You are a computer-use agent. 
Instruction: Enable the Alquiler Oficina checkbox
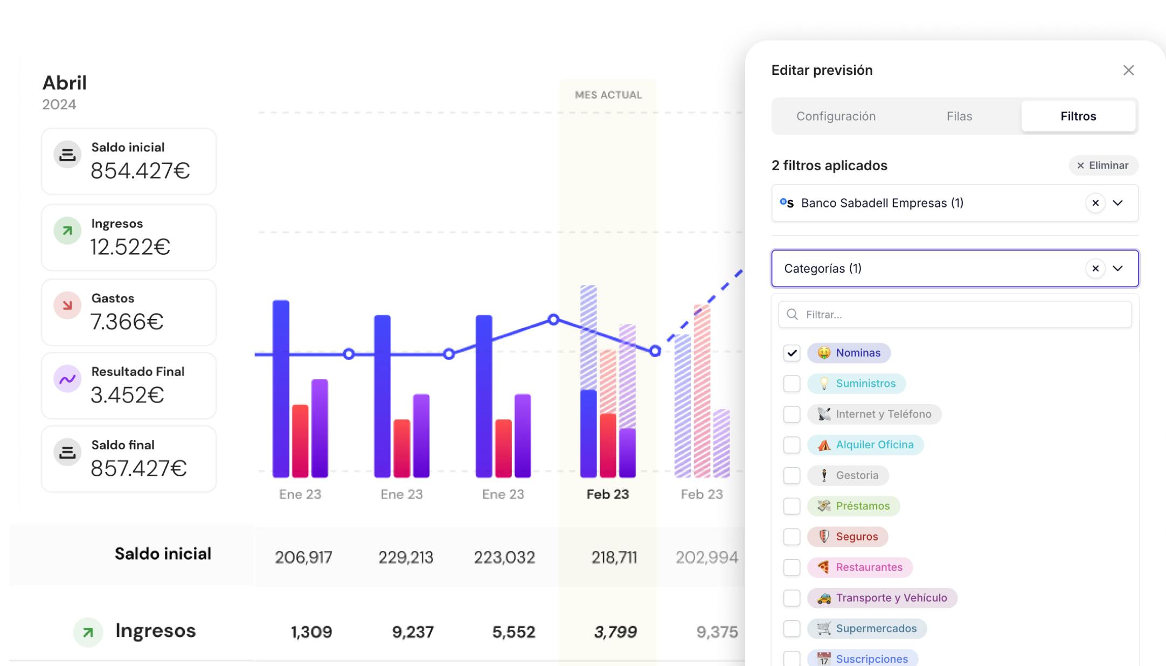(792, 445)
